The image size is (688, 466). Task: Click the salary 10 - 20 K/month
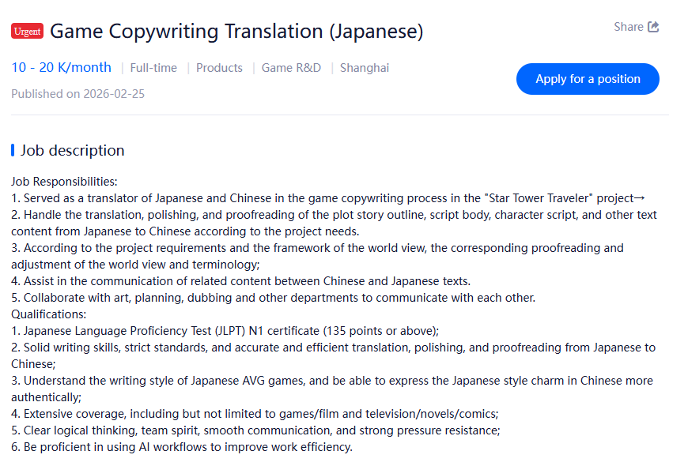click(62, 67)
